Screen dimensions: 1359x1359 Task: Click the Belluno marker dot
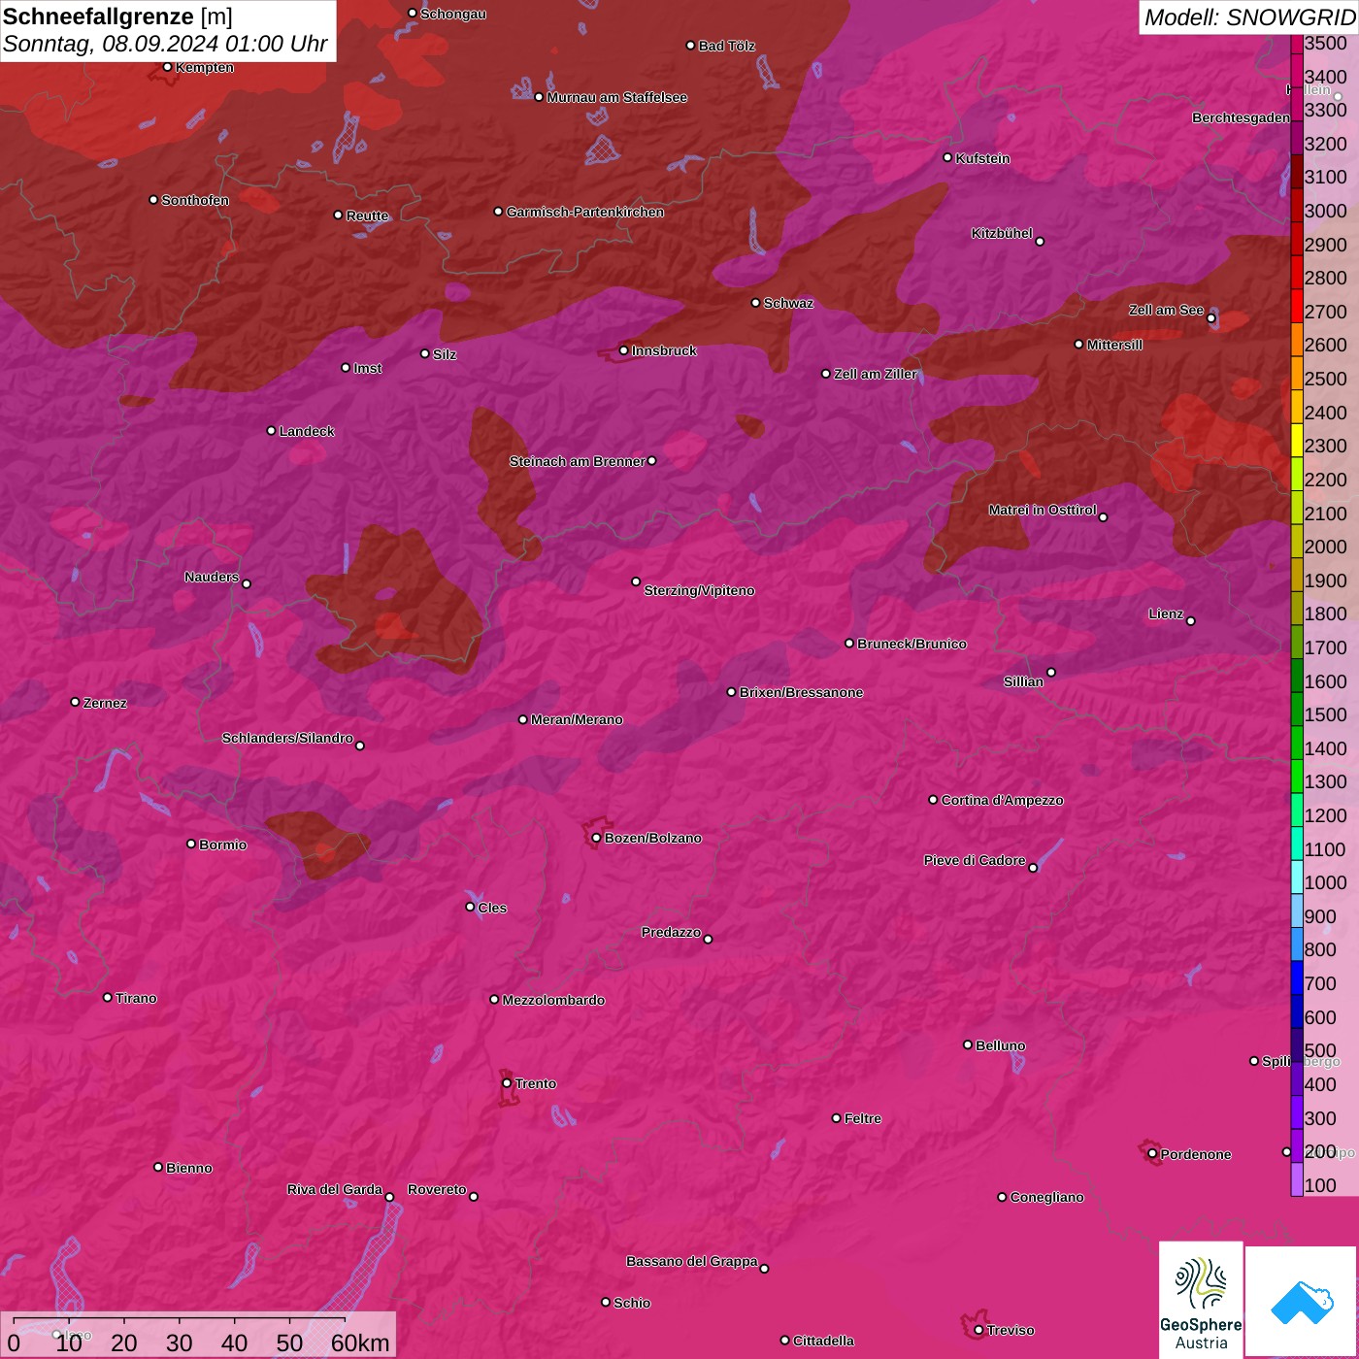968,1044
